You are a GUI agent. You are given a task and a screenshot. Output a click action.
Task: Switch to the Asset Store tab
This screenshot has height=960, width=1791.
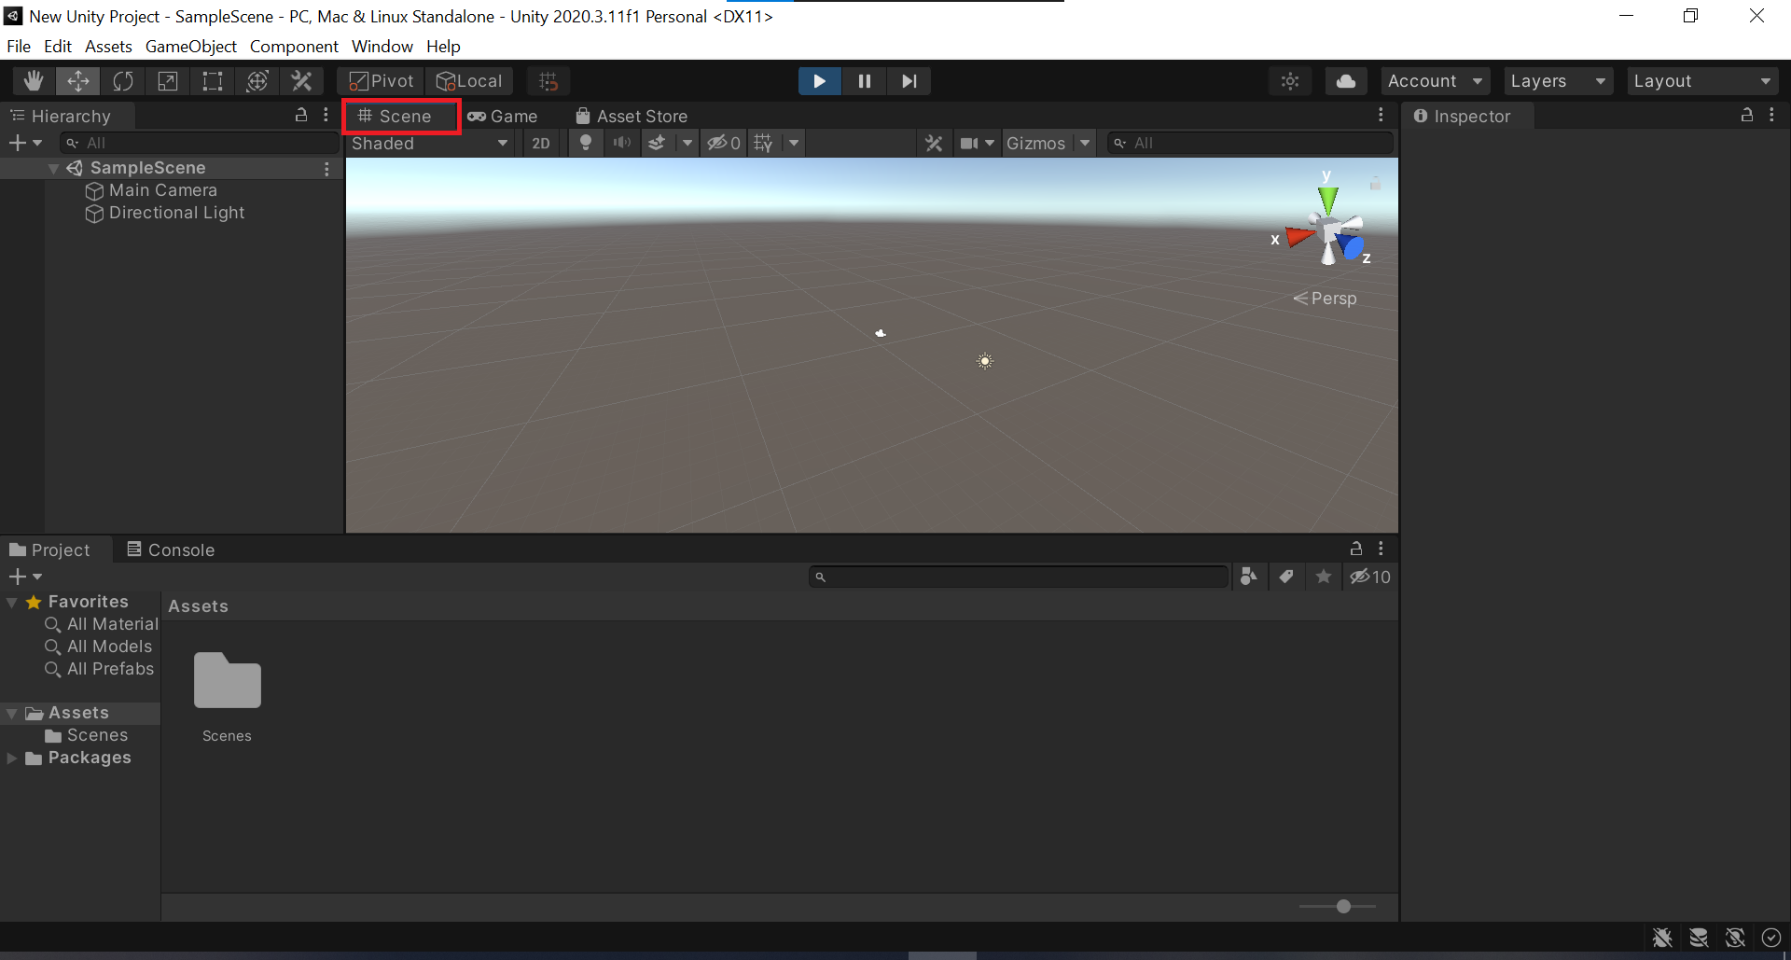[632, 117]
